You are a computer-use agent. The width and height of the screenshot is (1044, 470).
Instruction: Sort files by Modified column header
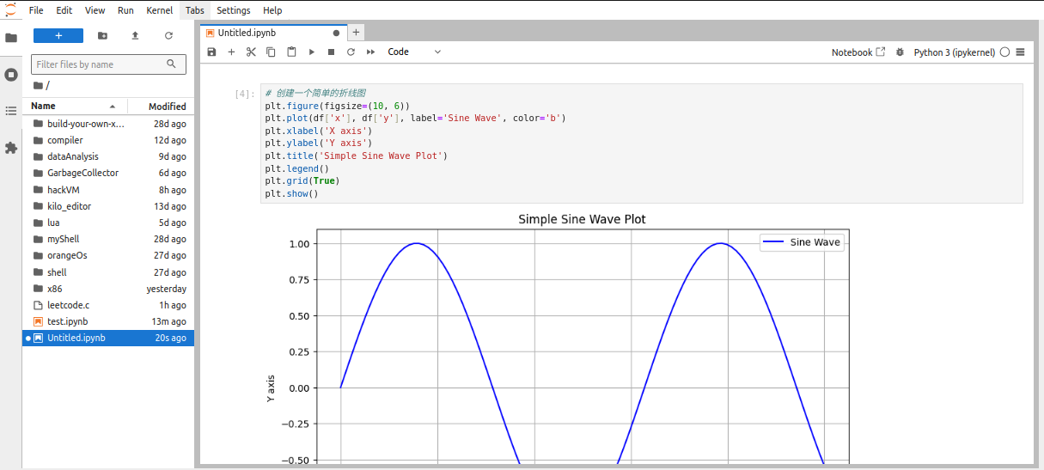pos(162,107)
